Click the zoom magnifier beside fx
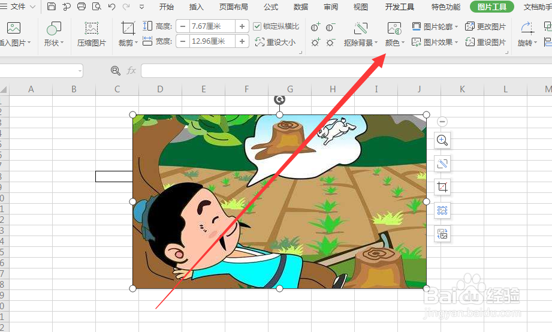This screenshot has height=332, width=552. click(116, 70)
